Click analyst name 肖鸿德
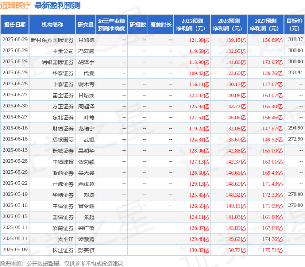 (x=87, y=40)
